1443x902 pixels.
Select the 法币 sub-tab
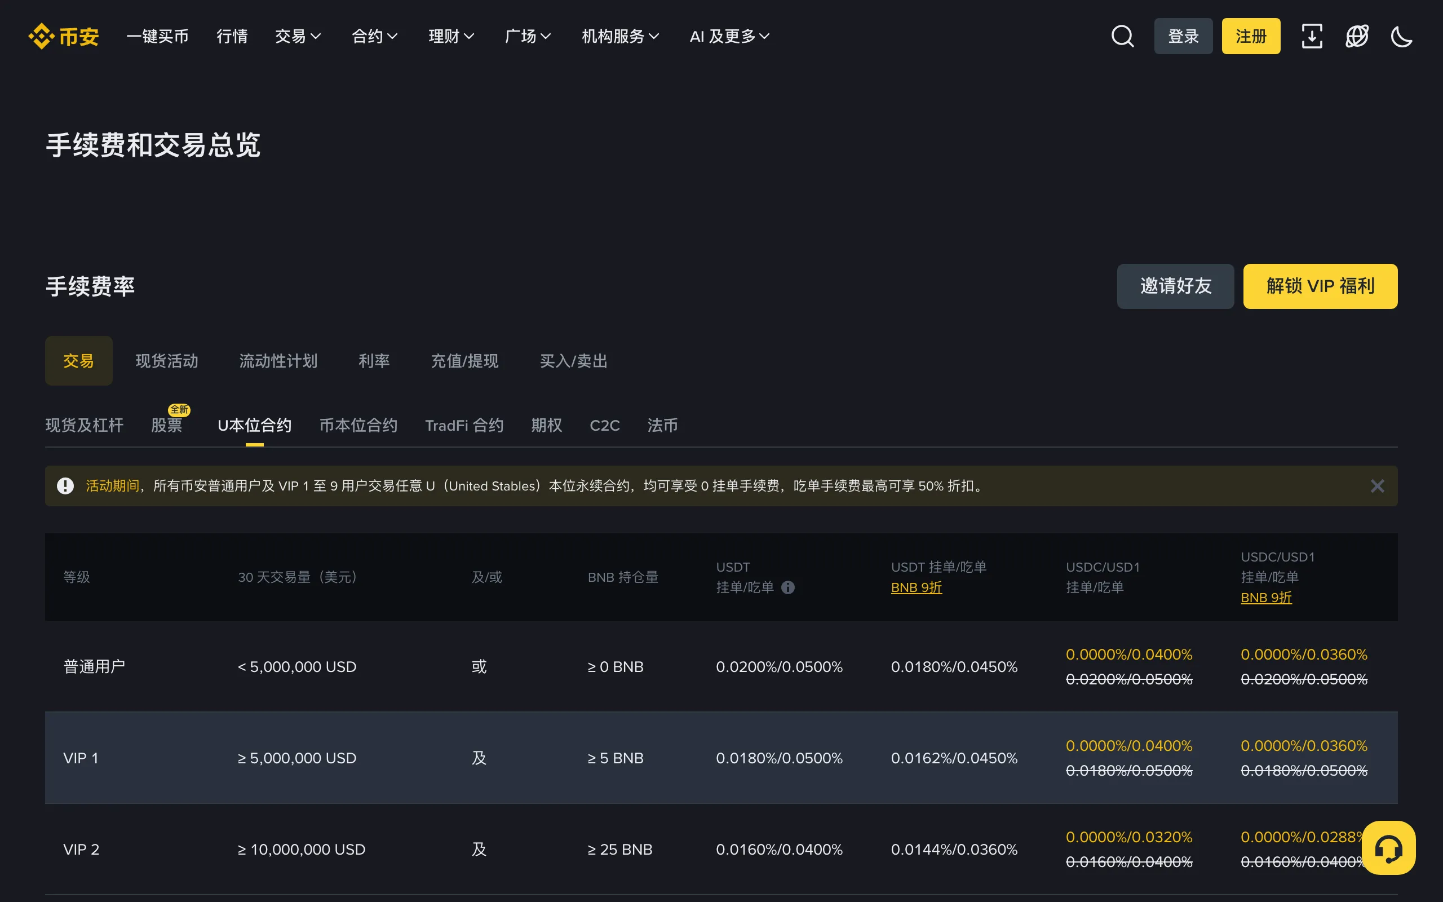pyautogui.click(x=662, y=425)
